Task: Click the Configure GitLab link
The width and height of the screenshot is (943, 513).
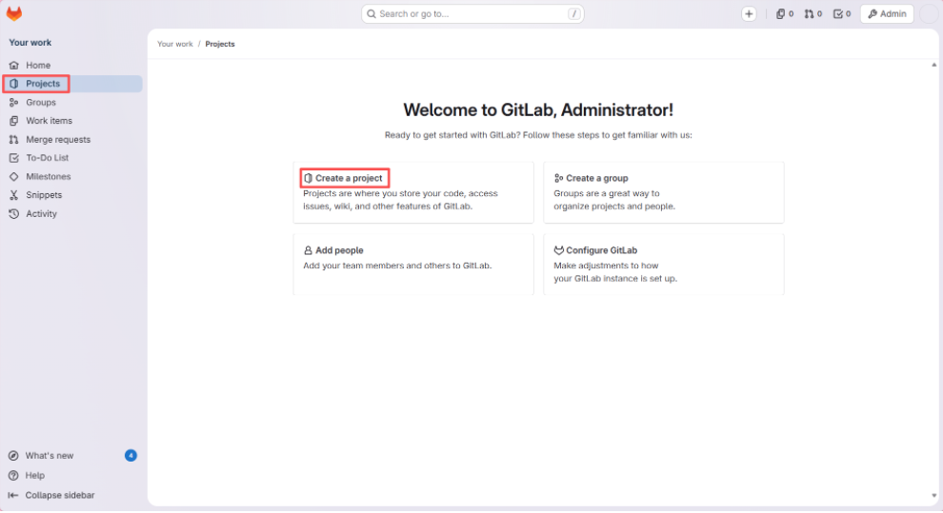Action: point(601,250)
